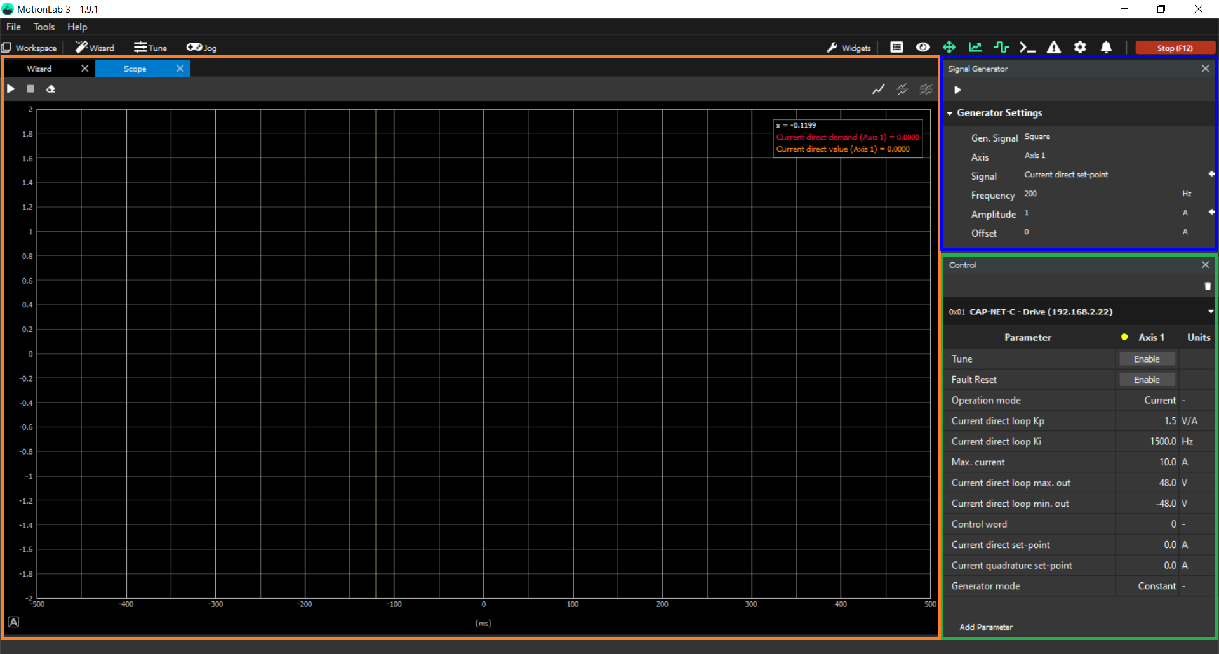This screenshot has width=1219, height=654.
Task: Select the multi-plot split view icon
Action: [x=926, y=89]
